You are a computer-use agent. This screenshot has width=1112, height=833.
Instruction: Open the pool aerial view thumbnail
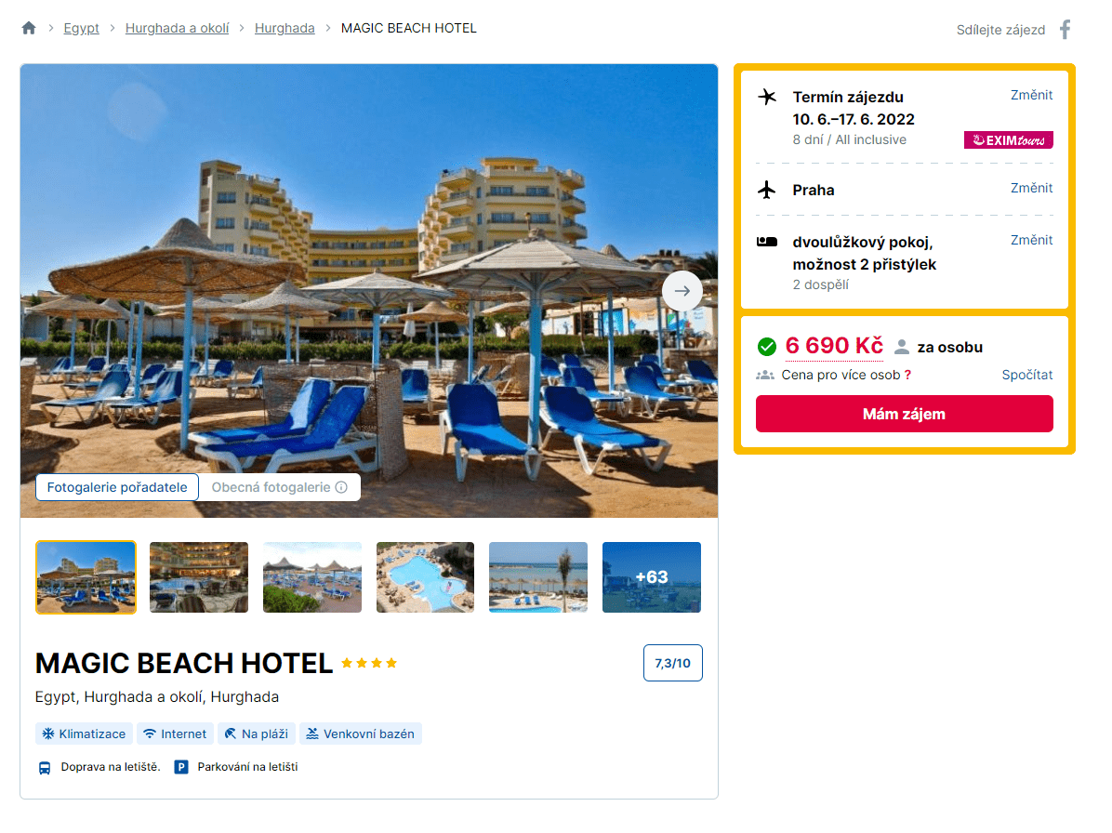(x=425, y=577)
